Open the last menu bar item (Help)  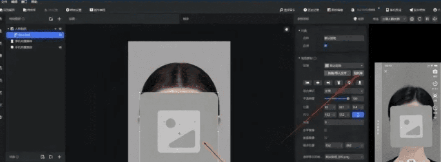point(34,2)
